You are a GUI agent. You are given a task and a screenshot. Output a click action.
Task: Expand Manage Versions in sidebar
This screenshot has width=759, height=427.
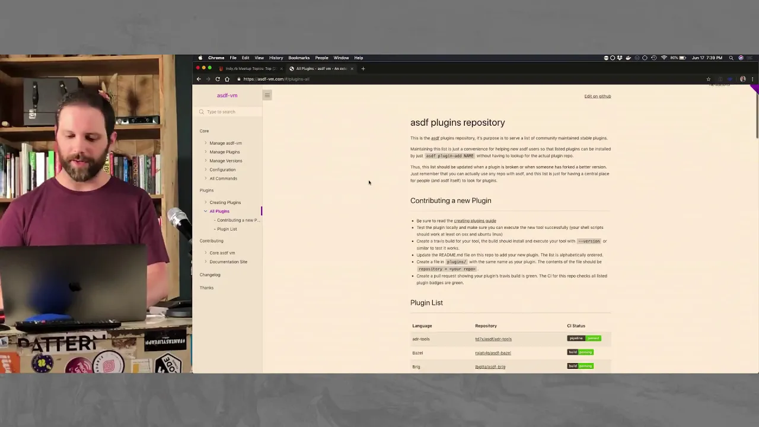coord(206,161)
